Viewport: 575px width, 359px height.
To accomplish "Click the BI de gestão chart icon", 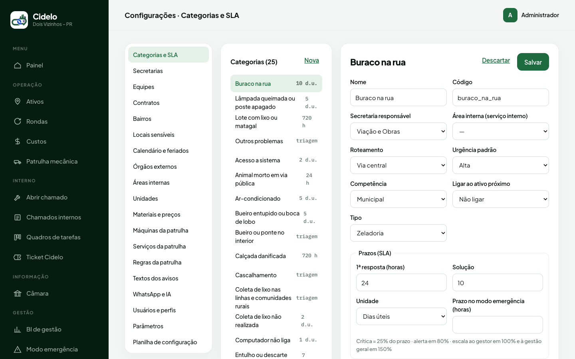I will coord(18,329).
